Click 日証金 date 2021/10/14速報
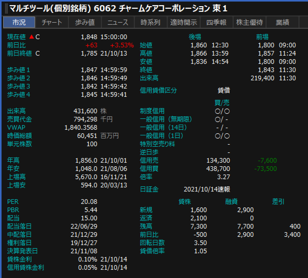Screen dimensions: 308x278 click(x=207, y=189)
